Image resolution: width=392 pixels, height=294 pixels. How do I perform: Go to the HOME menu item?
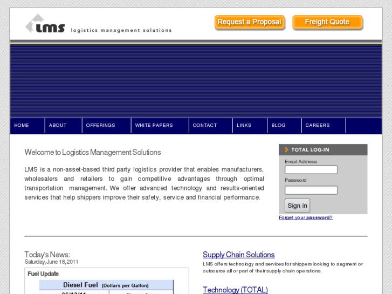click(x=22, y=125)
